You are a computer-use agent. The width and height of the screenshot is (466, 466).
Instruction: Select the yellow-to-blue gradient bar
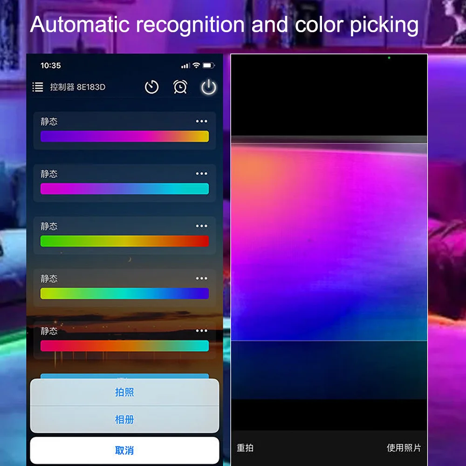coord(124,293)
